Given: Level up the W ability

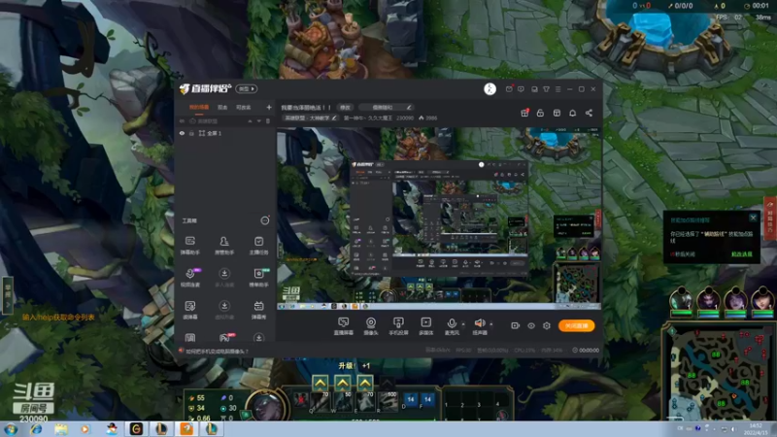Looking at the screenshot, I should coord(343,383).
